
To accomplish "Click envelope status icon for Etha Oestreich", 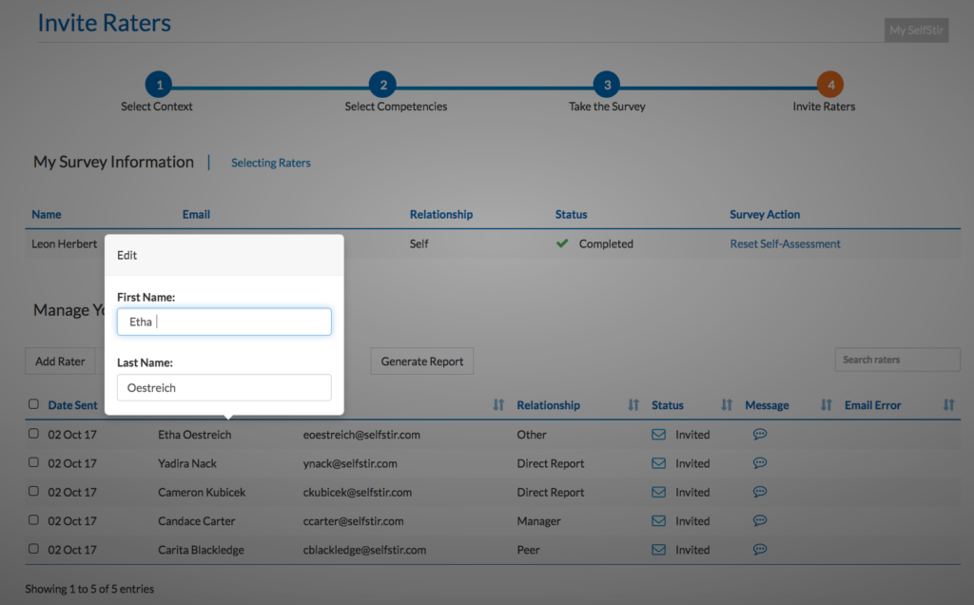I will pyautogui.click(x=658, y=435).
